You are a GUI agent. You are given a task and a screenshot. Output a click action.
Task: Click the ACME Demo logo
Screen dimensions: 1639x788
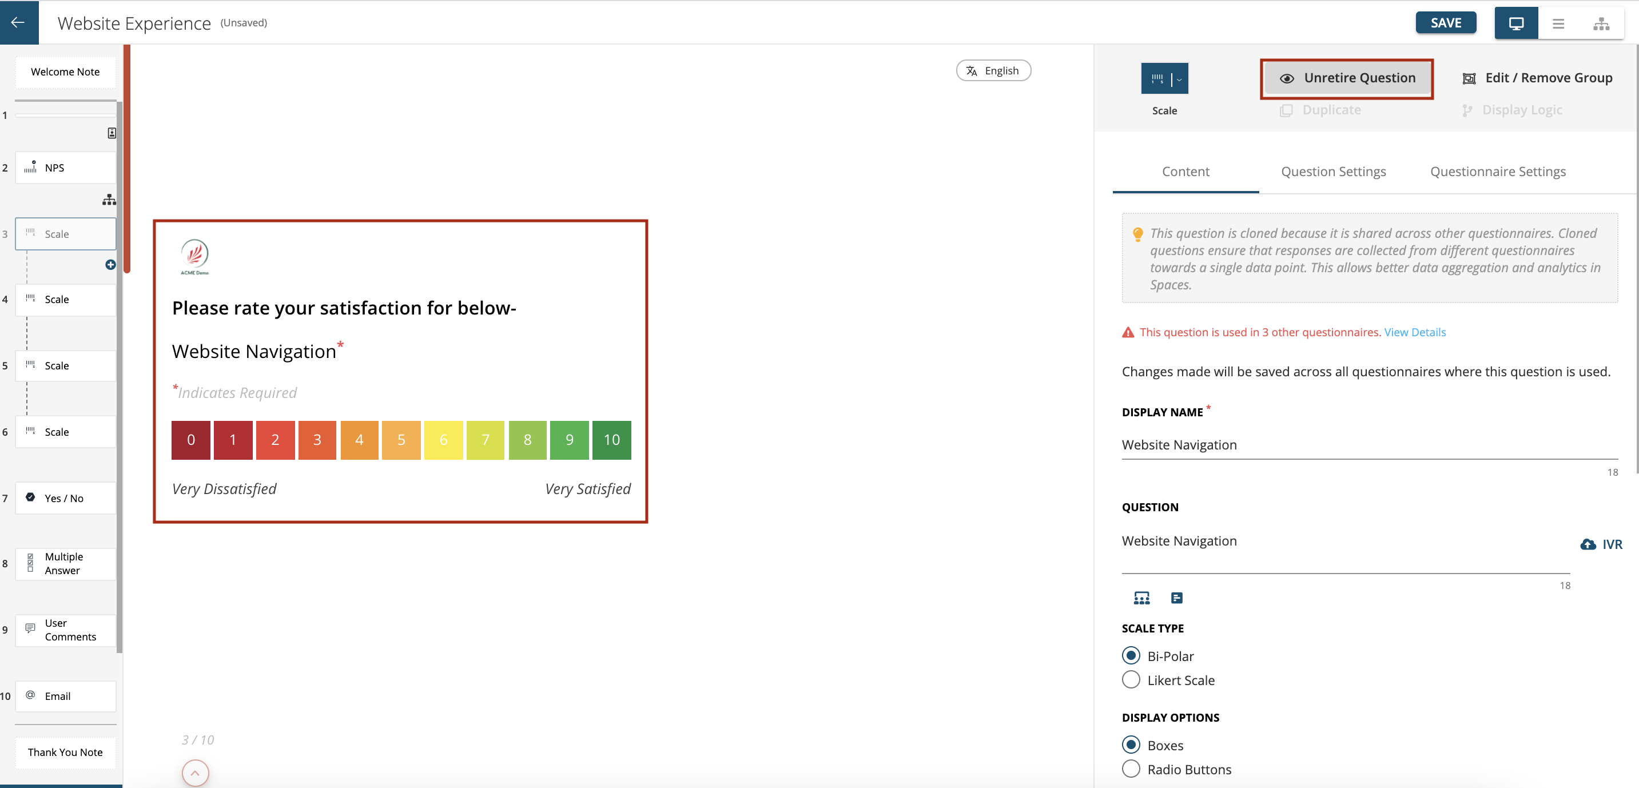[x=194, y=257]
